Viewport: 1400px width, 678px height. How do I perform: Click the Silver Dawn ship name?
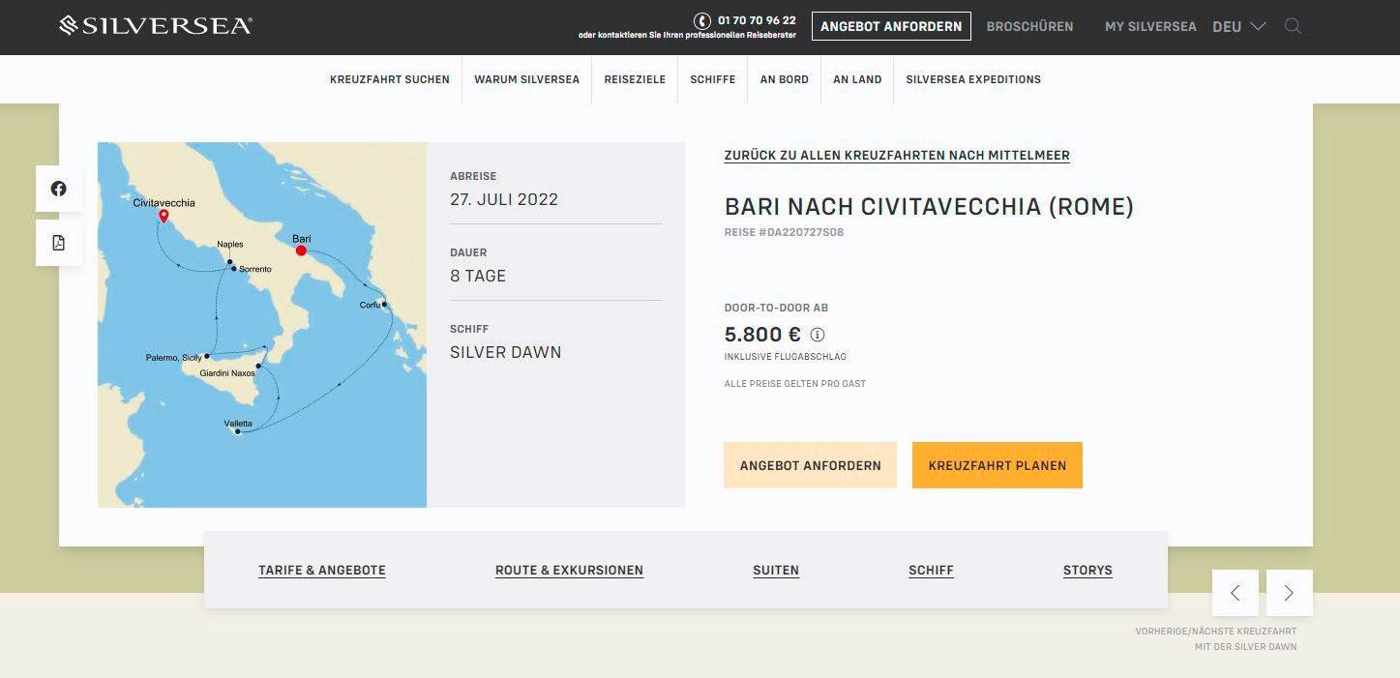pyautogui.click(x=506, y=352)
